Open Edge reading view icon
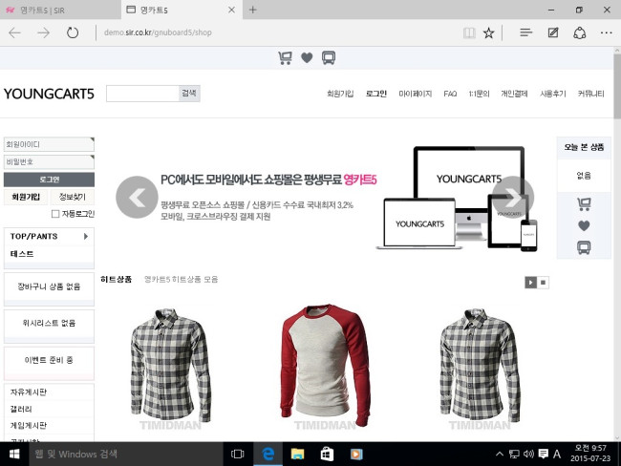This screenshot has width=621, height=466. point(467,32)
